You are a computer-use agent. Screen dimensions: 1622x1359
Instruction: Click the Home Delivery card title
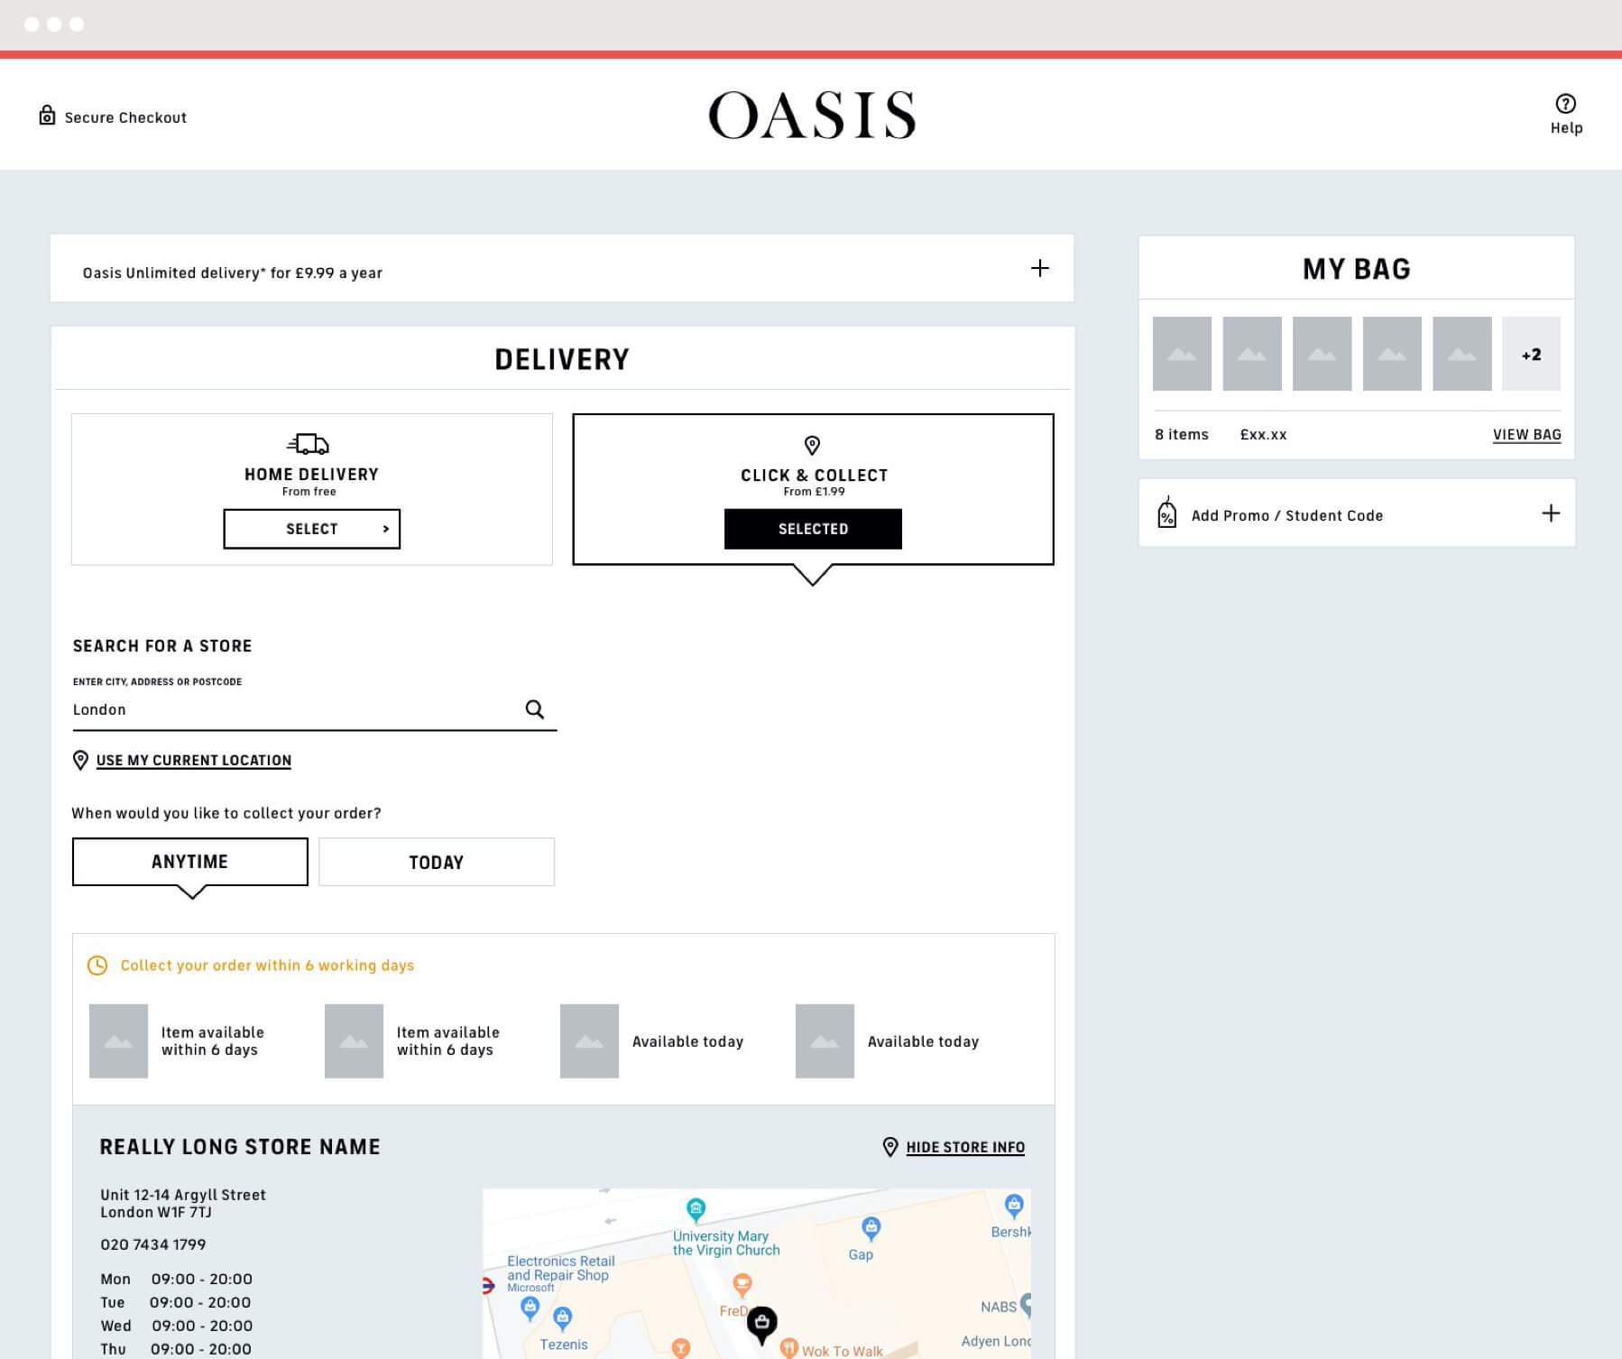click(x=311, y=474)
